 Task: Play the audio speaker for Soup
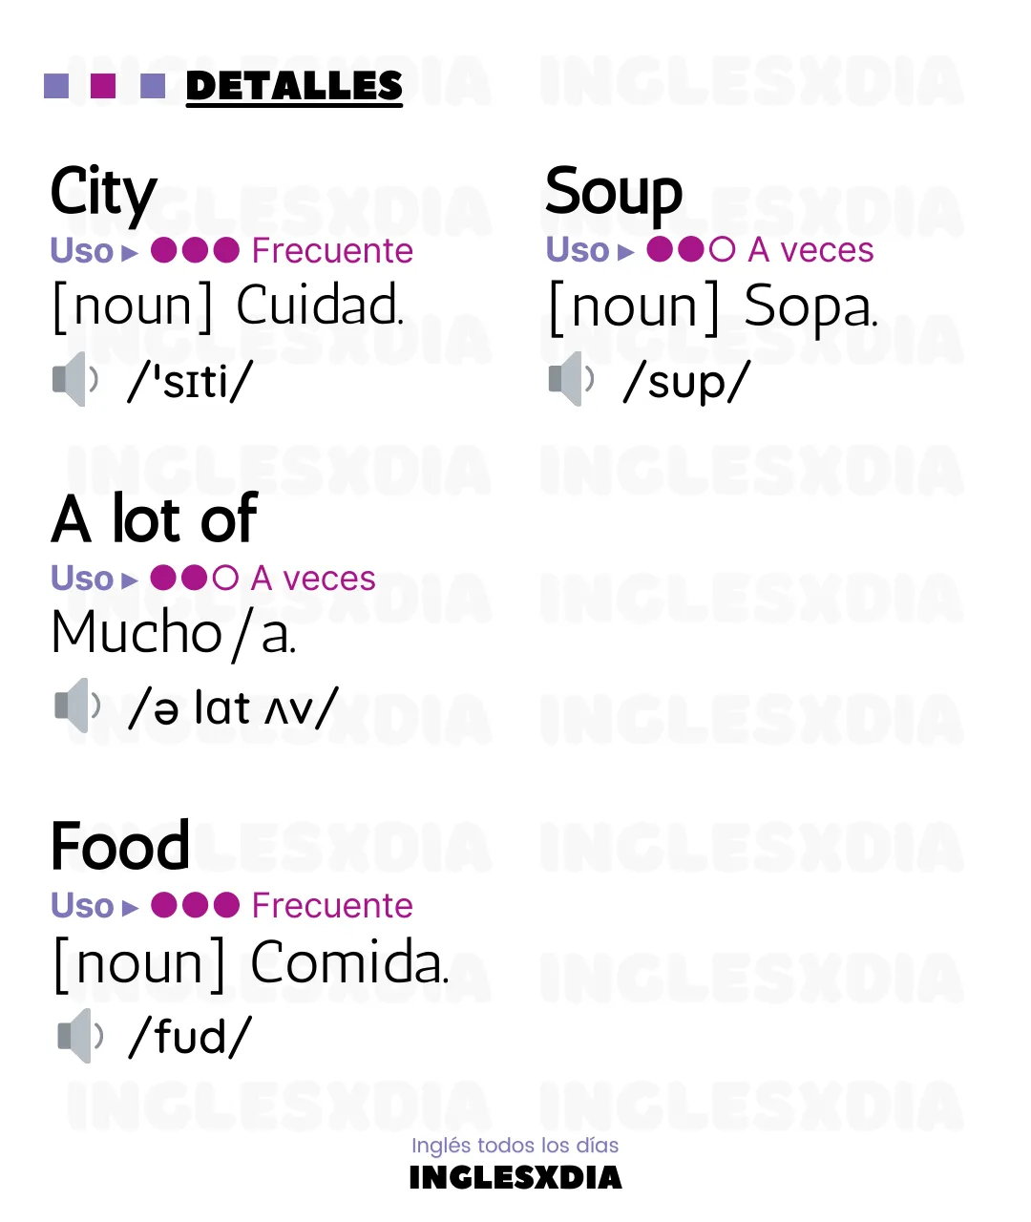pyautogui.click(x=572, y=379)
